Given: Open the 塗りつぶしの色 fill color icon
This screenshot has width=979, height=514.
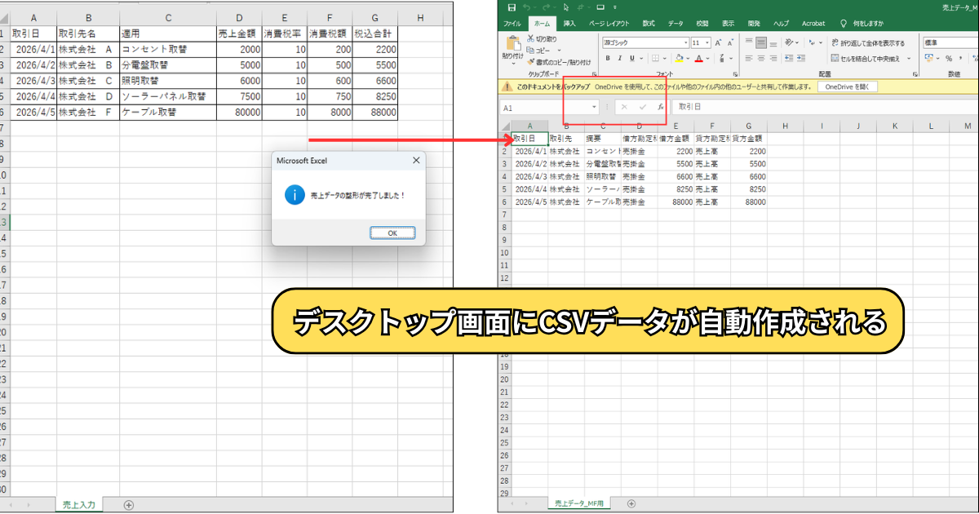Looking at the screenshot, I should pos(680,58).
